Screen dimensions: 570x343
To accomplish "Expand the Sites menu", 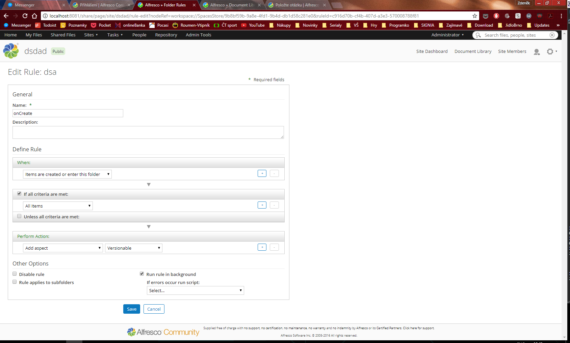I will click(x=91, y=35).
